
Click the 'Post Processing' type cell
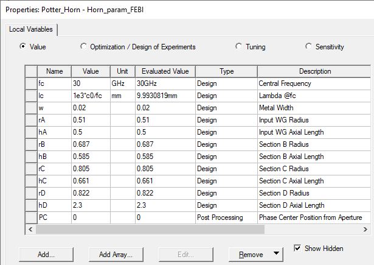point(227,217)
